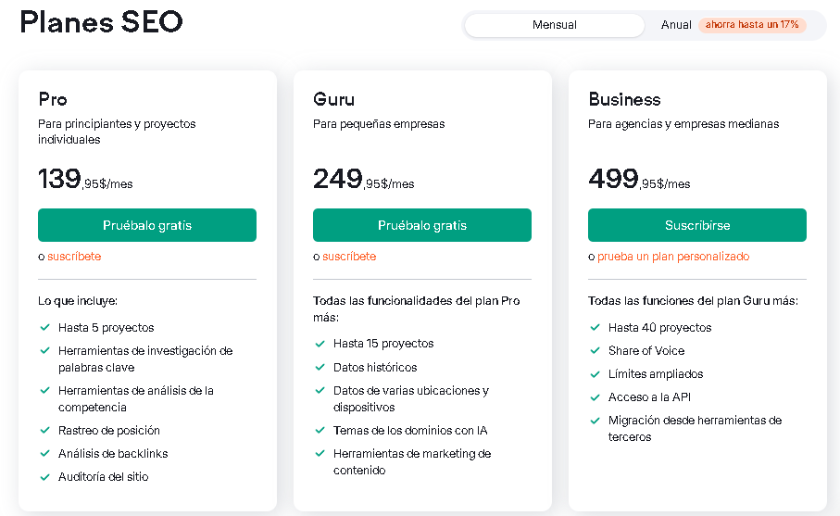Click the 'Auditoría del sitio' feature text

pos(104,476)
